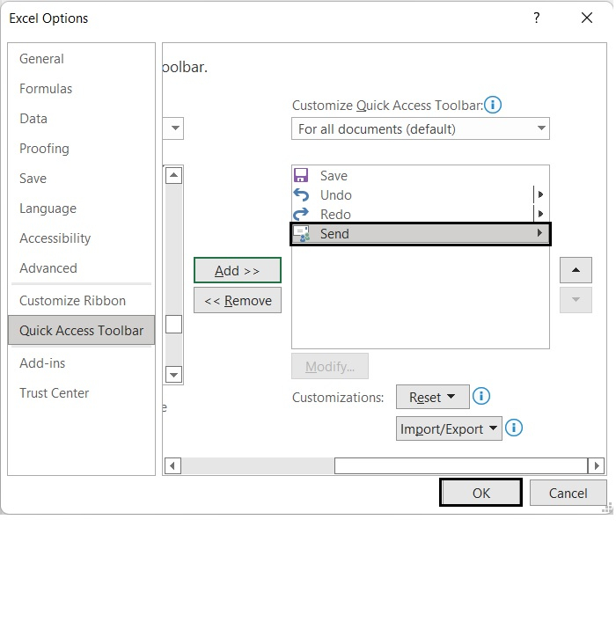Viewport: 616px width, 622px height.
Task: Click the help question mark icon
Action: click(537, 18)
